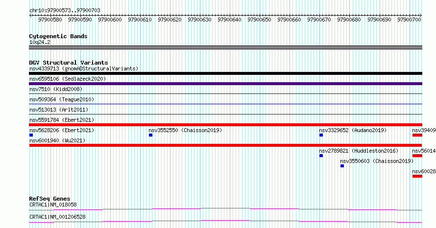
Task: Click the 97900640 ruler position label
Action: (229, 20)
